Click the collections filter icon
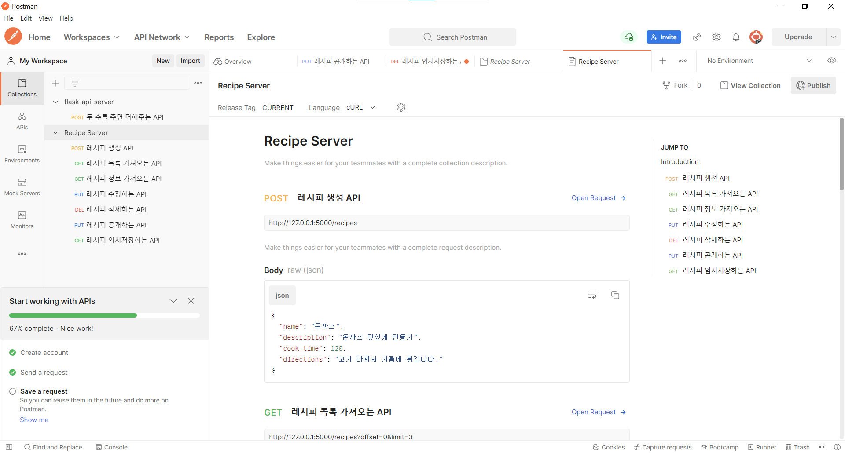This screenshot has height=453, width=845. [x=75, y=83]
